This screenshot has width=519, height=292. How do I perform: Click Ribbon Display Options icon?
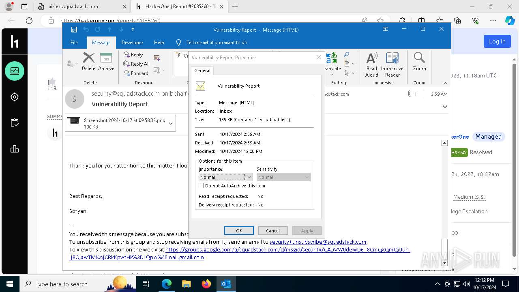pos(385,29)
